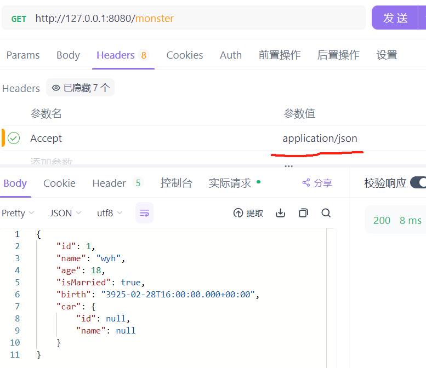Select the GET method label
Image resolution: width=426 pixels, height=368 pixels.
pos(19,19)
